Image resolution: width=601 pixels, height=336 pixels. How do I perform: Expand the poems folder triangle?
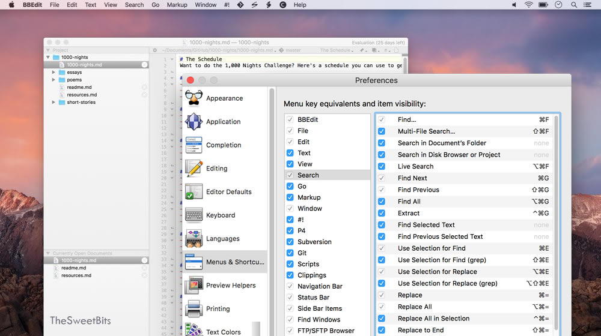pyautogui.click(x=53, y=80)
